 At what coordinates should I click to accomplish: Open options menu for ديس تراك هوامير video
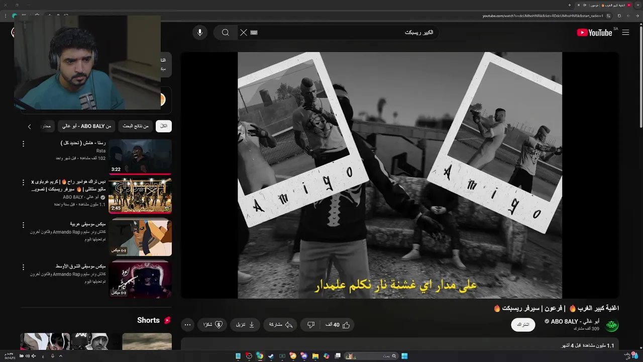23,184
